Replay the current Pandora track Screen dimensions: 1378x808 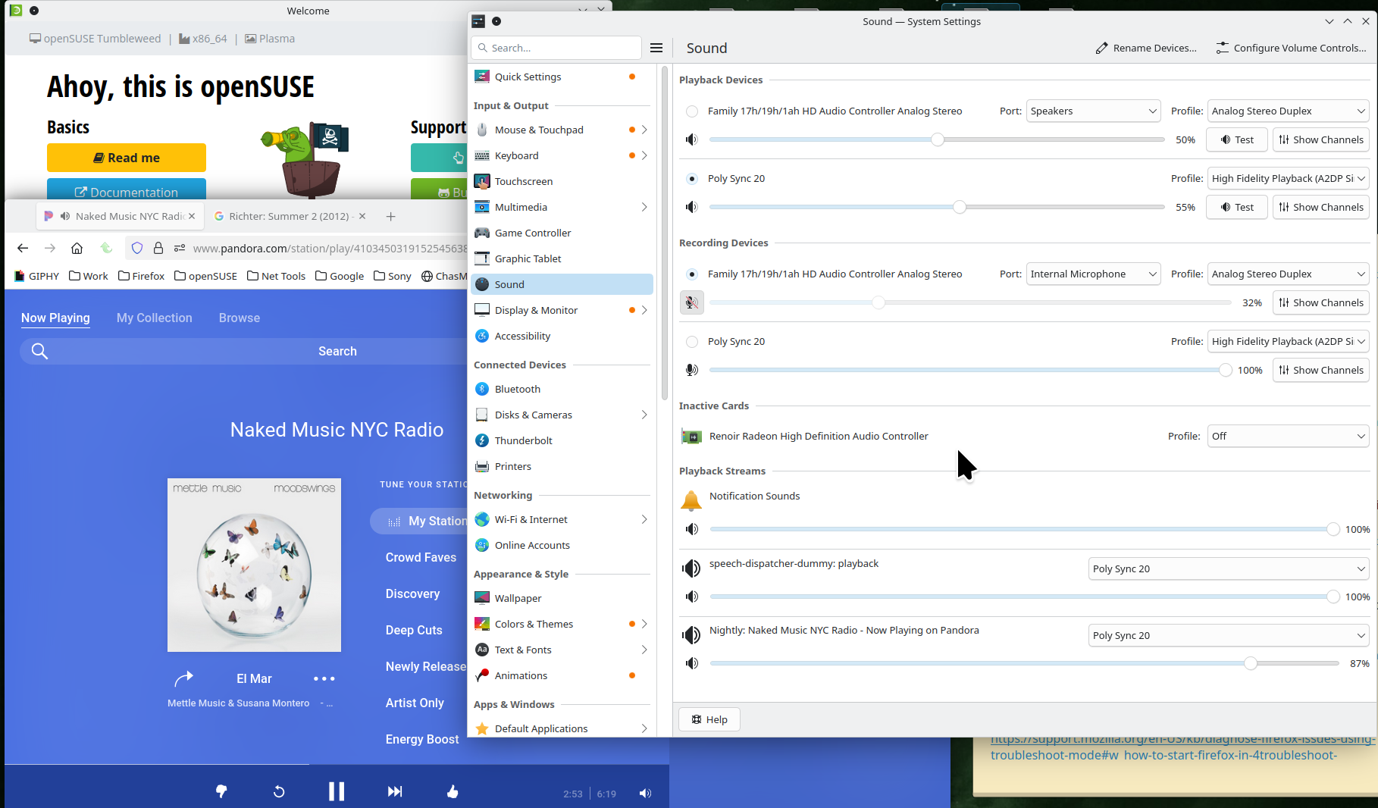(279, 791)
